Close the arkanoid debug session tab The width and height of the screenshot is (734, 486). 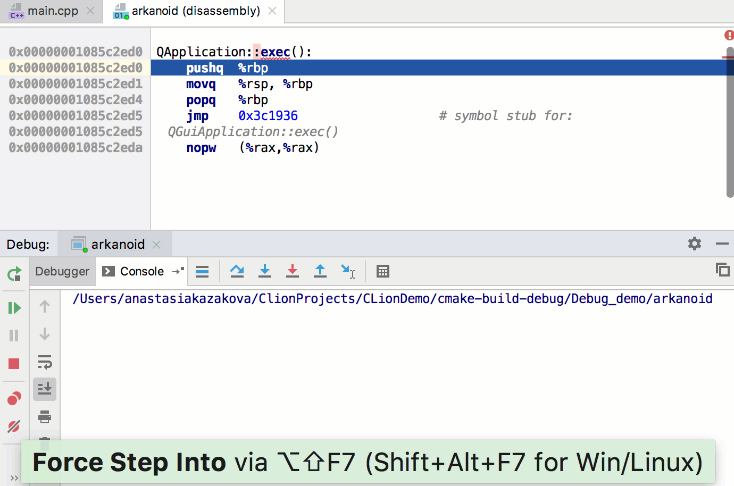tap(156, 244)
